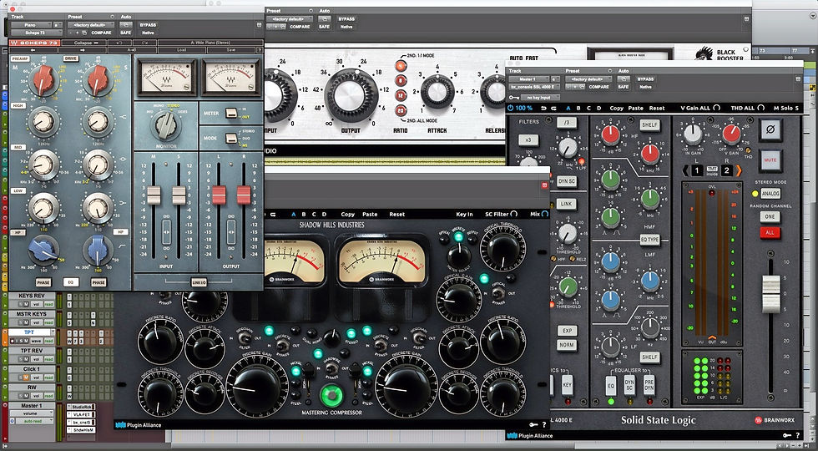This screenshot has height=451, width=818.
Task: Click next channel orange arrow in SSL TMT section
Action: pos(739,170)
